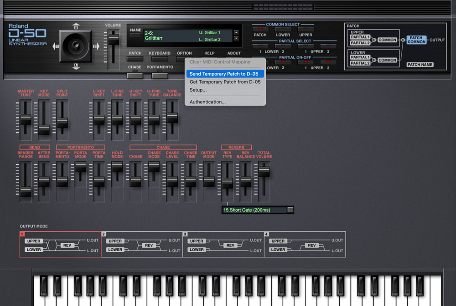This screenshot has width=456, height=306.
Task: Click the joystick right arrow marked 2
Action: click(96, 46)
